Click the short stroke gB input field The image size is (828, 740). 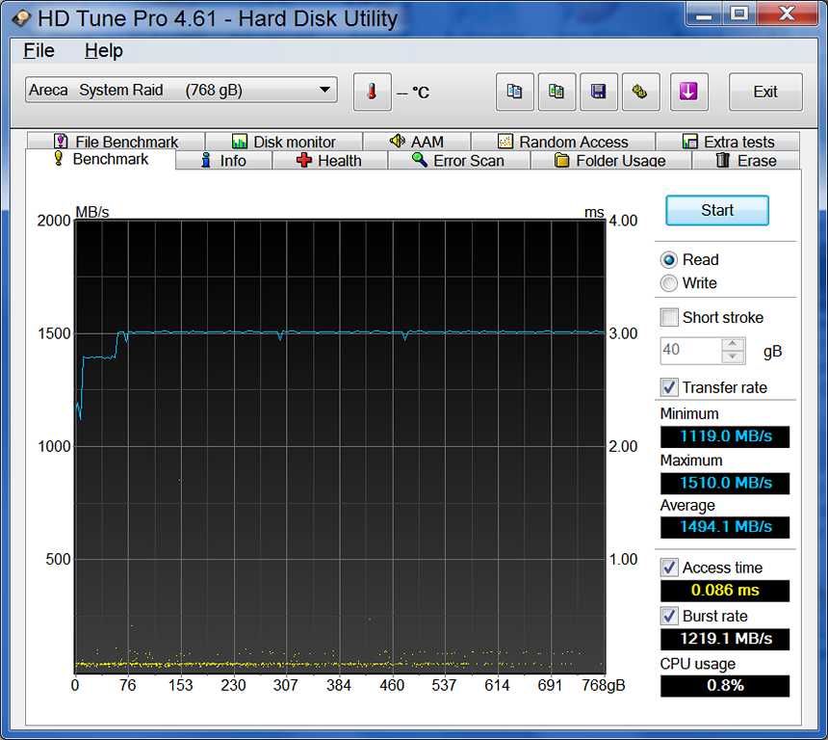tap(690, 351)
